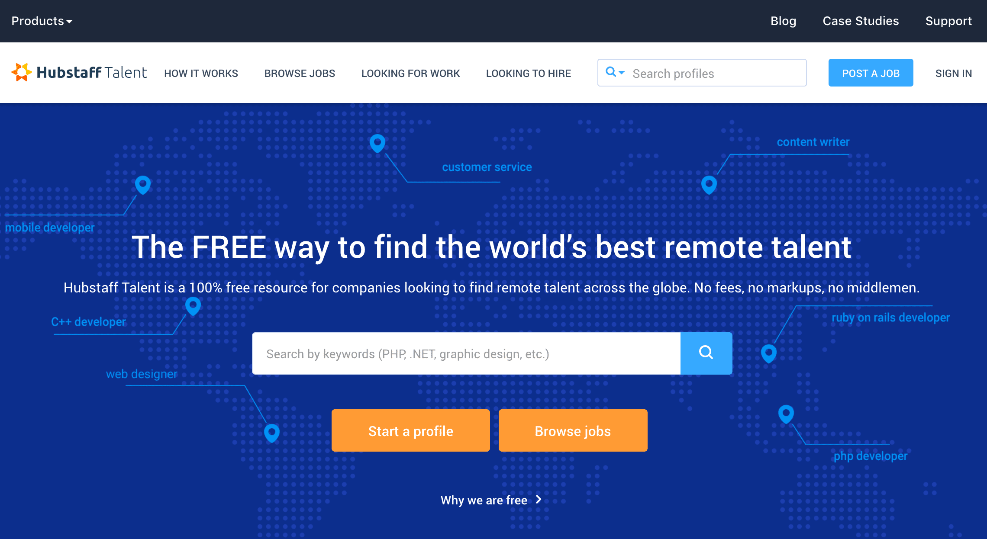Click the search icon inside search bar

click(x=706, y=353)
